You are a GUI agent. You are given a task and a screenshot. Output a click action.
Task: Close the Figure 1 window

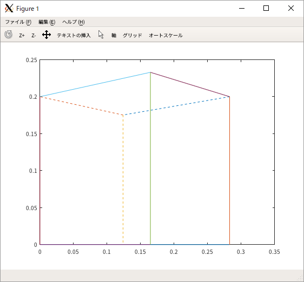[291, 8]
